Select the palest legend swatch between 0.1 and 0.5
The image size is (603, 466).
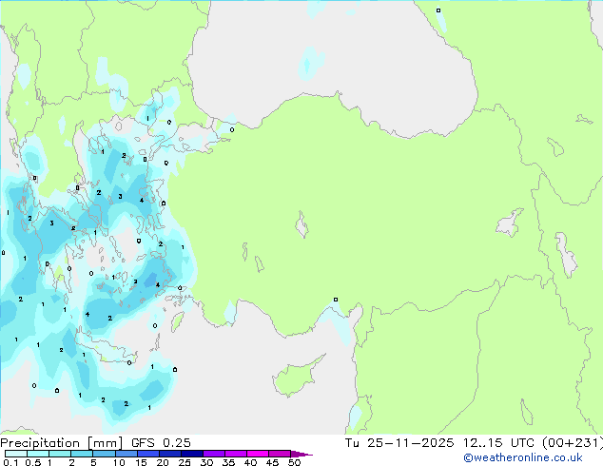pos(16,454)
